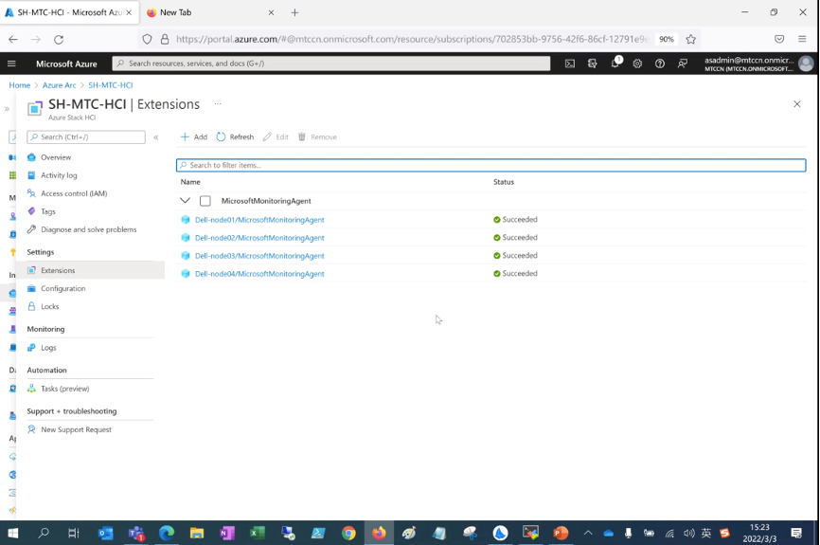The width and height of the screenshot is (820, 545).
Task: Open Diagnose and solve problems
Action: click(88, 229)
